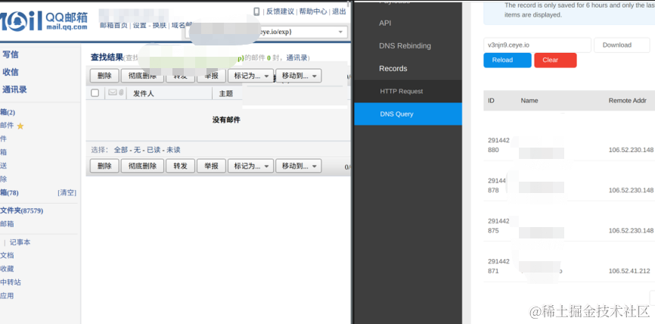Click the 通讯录 link in the search result summary
This screenshot has width=655, height=324.
(297, 58)
